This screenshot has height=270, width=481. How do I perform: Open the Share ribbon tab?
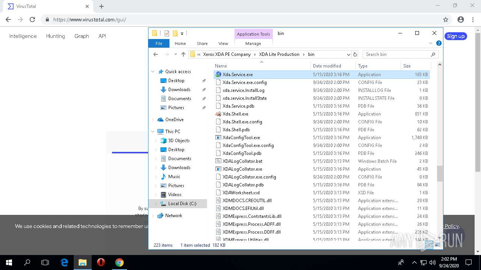tap(202, 43)
